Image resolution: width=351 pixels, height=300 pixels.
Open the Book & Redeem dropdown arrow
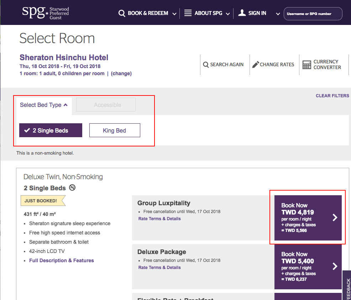174,14
